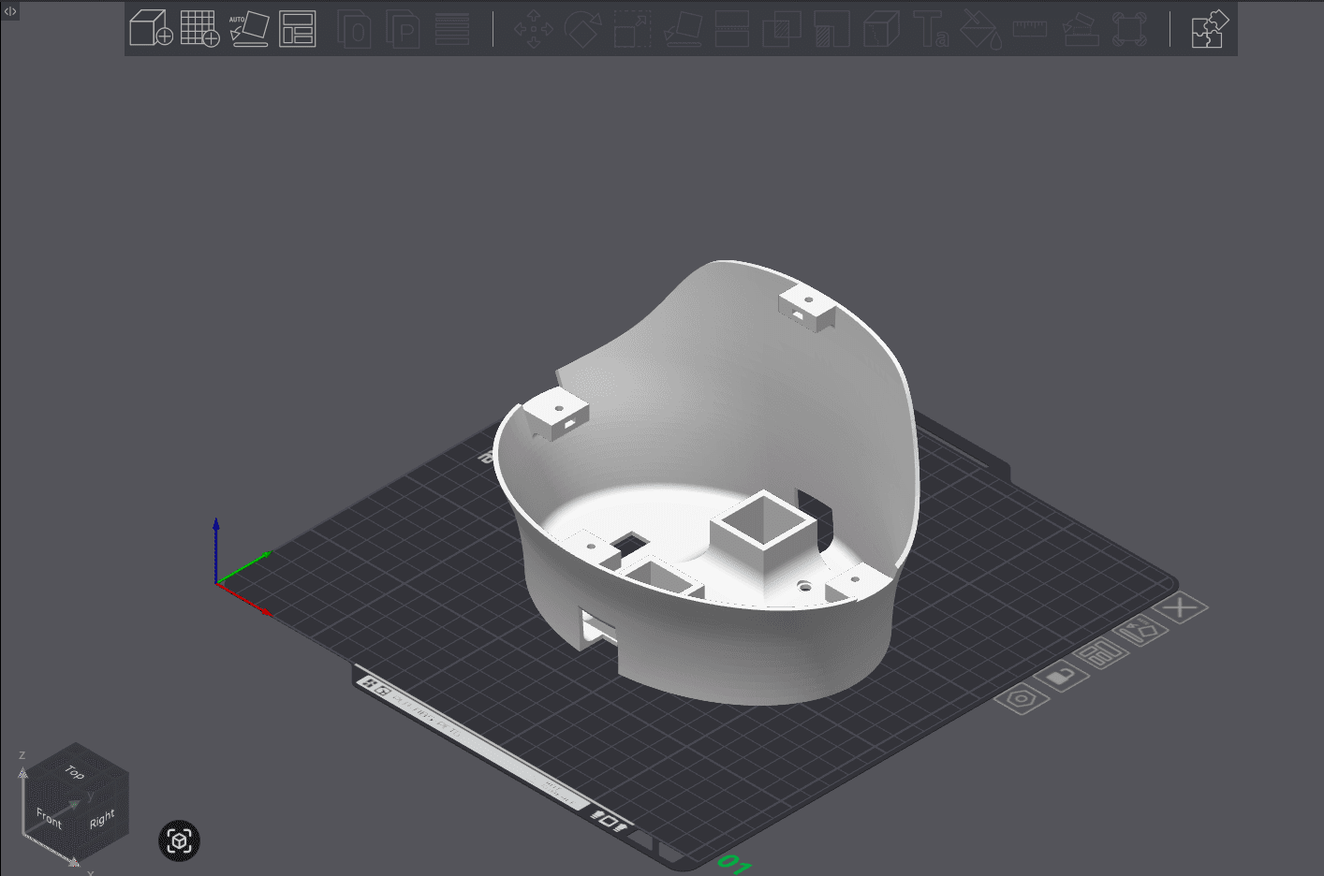Use the Lay on Face tool
This screenshot has height=876, width=1324.
click(682, 29)
